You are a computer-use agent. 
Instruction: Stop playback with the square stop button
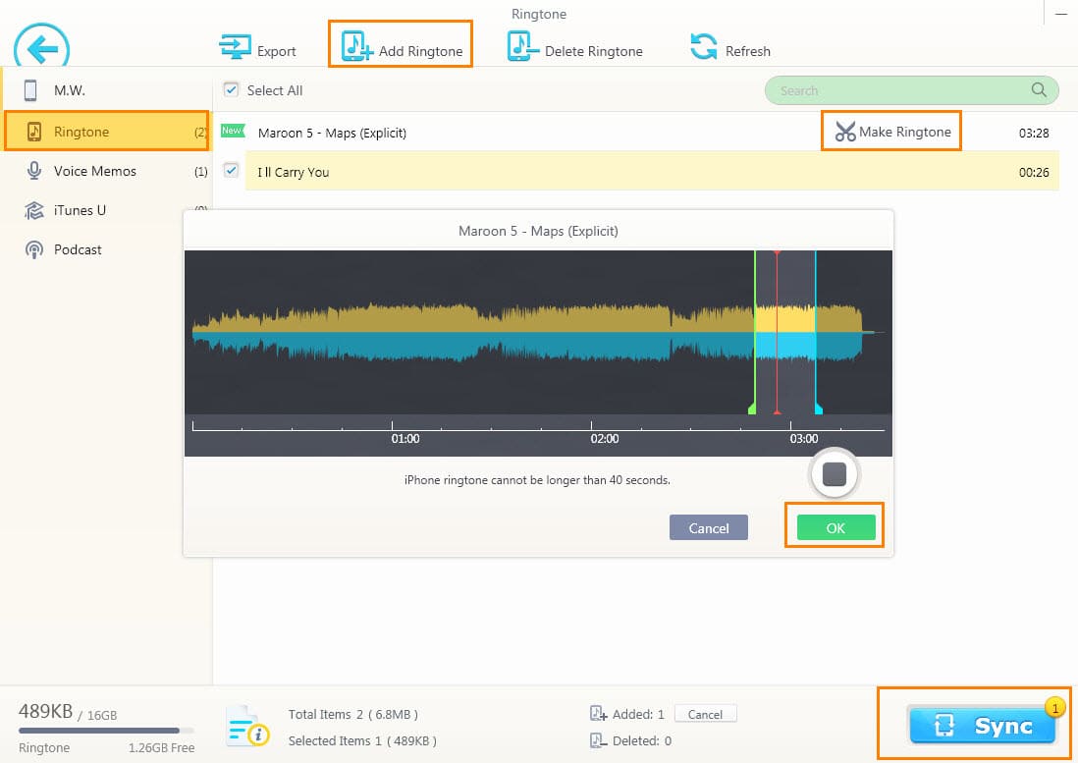834,475
